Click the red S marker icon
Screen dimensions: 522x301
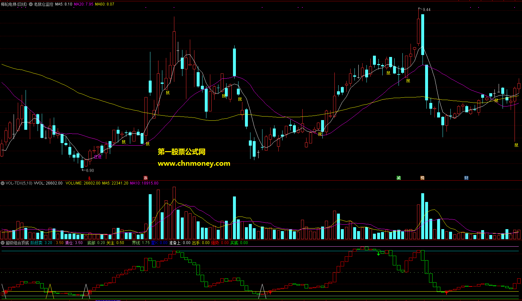pos(89,178)
